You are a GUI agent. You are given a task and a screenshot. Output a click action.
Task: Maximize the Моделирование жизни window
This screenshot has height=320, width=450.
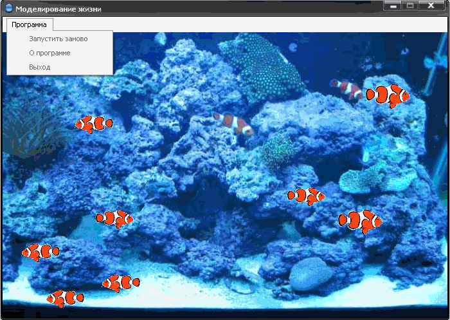(410, 6)
